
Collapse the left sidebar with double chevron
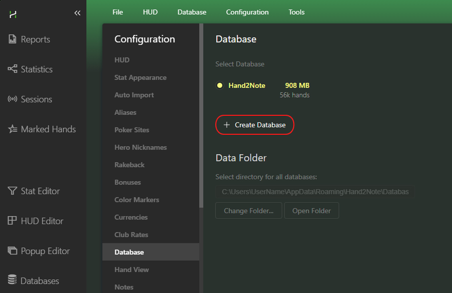coord(77,13)
